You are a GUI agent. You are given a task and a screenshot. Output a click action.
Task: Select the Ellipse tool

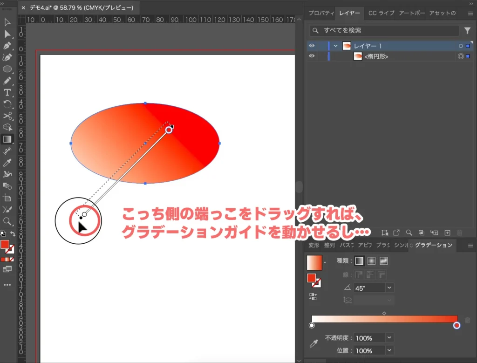(7, 68)
